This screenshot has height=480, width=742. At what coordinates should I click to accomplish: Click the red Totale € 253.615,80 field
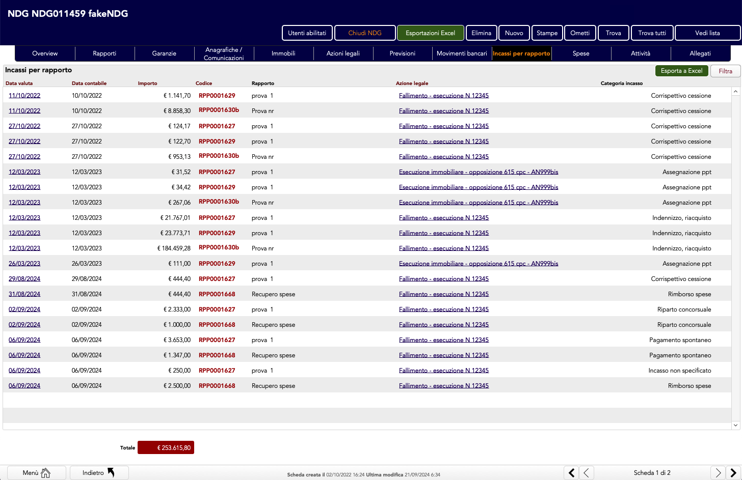click(166, 448)
